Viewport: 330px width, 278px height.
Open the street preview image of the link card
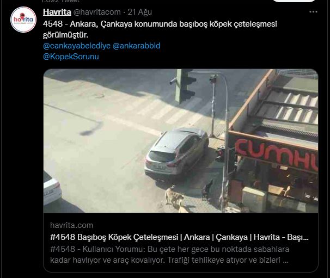(181, 141)
